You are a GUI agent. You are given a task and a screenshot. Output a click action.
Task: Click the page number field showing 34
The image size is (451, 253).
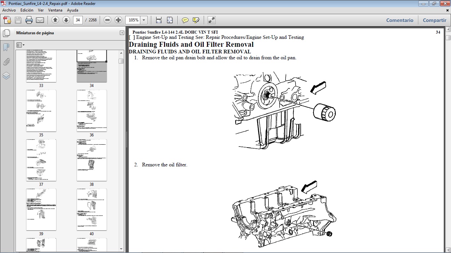click(x=78, y=20)
